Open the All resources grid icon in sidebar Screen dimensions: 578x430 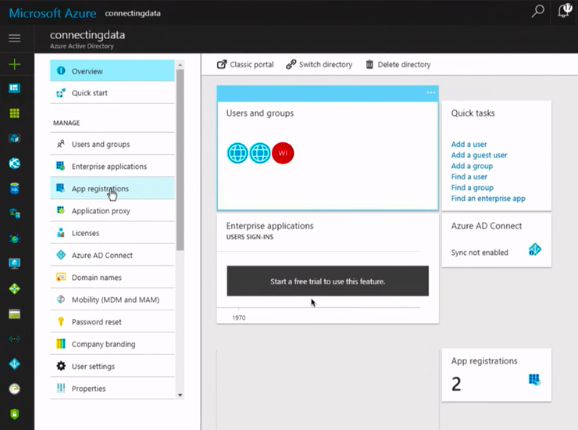pos(14,113)
